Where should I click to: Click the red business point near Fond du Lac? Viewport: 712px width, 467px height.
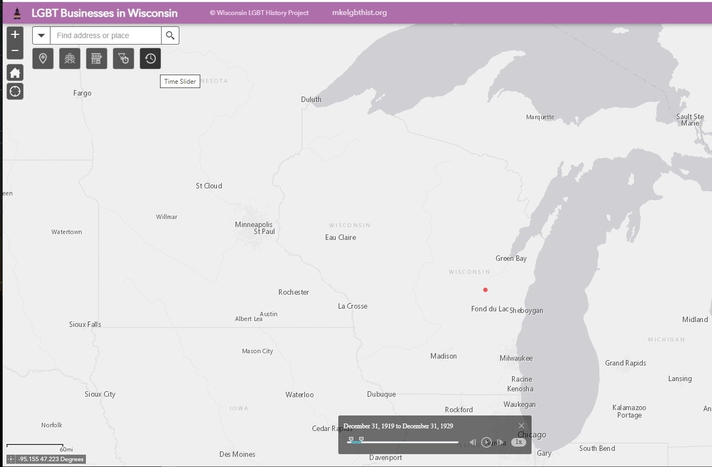point(485,290)
